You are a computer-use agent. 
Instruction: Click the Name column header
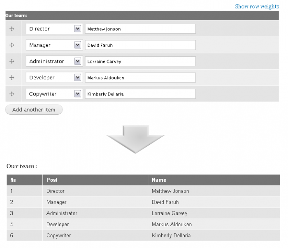tap(214, 180)
